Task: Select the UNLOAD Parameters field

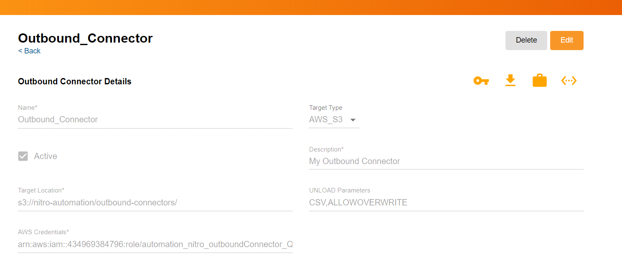Action: pyautogui.click(x=446, y=203)
